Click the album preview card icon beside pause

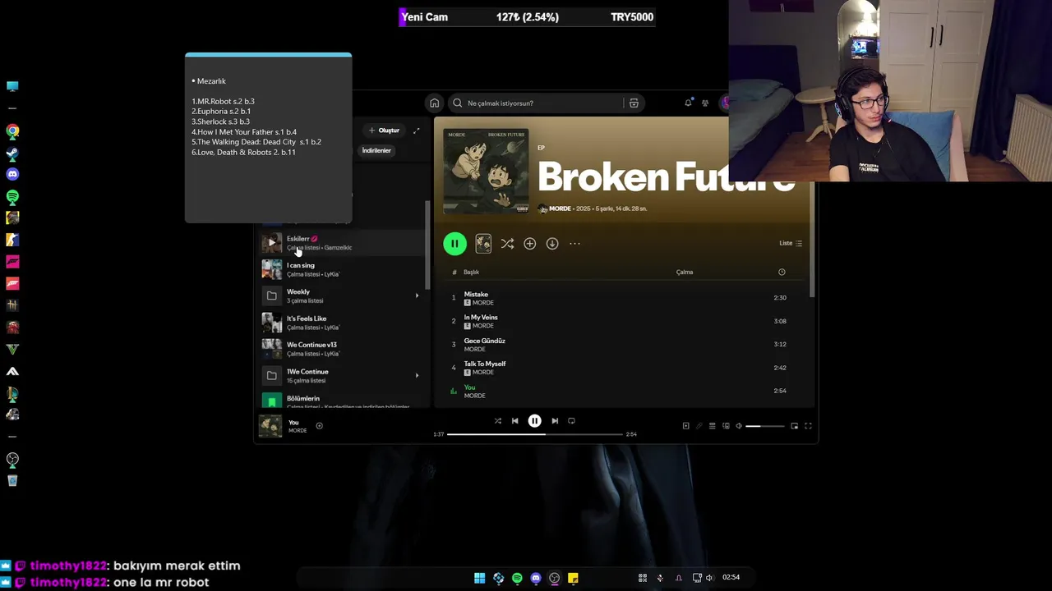[483, 243]
